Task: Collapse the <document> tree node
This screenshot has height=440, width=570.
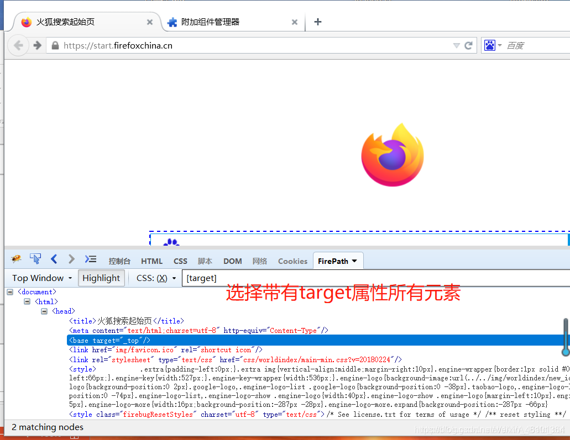Action: pyautogui.click(x=10, y=292)
